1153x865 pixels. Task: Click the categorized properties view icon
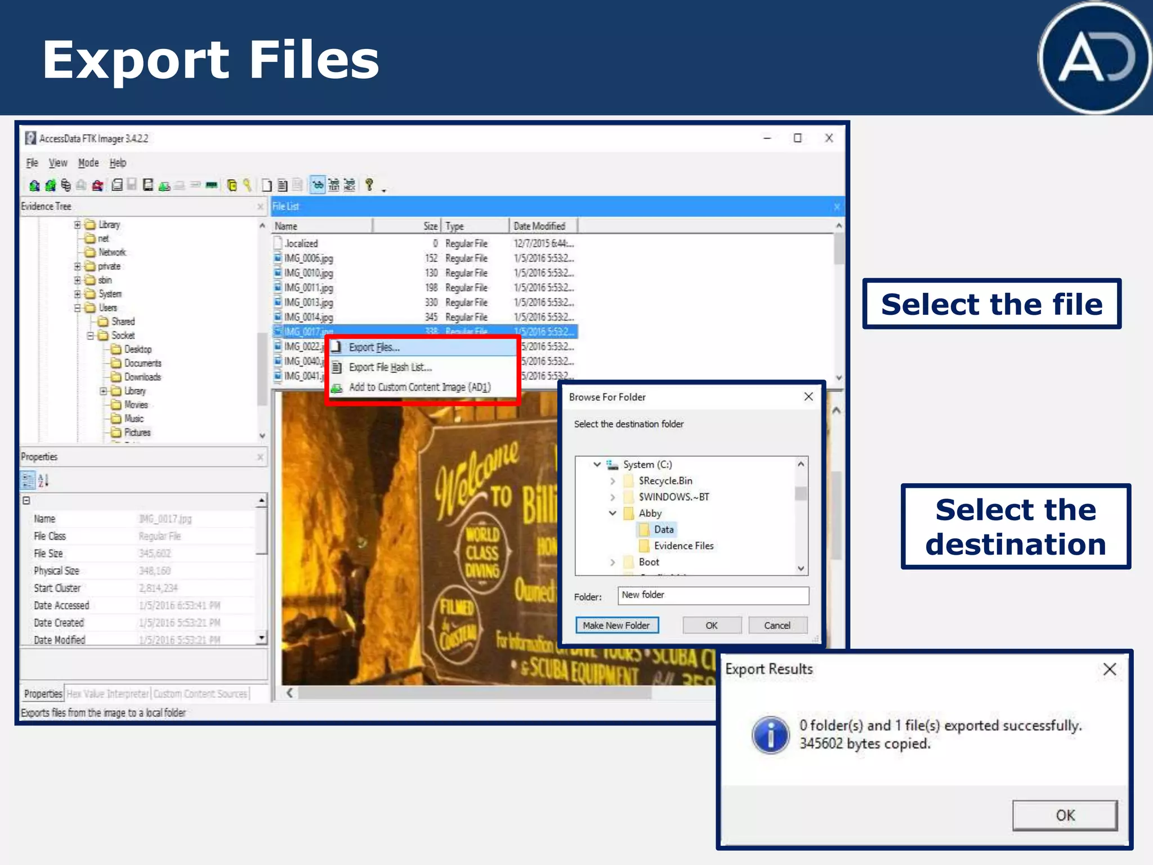click(28, 480)
